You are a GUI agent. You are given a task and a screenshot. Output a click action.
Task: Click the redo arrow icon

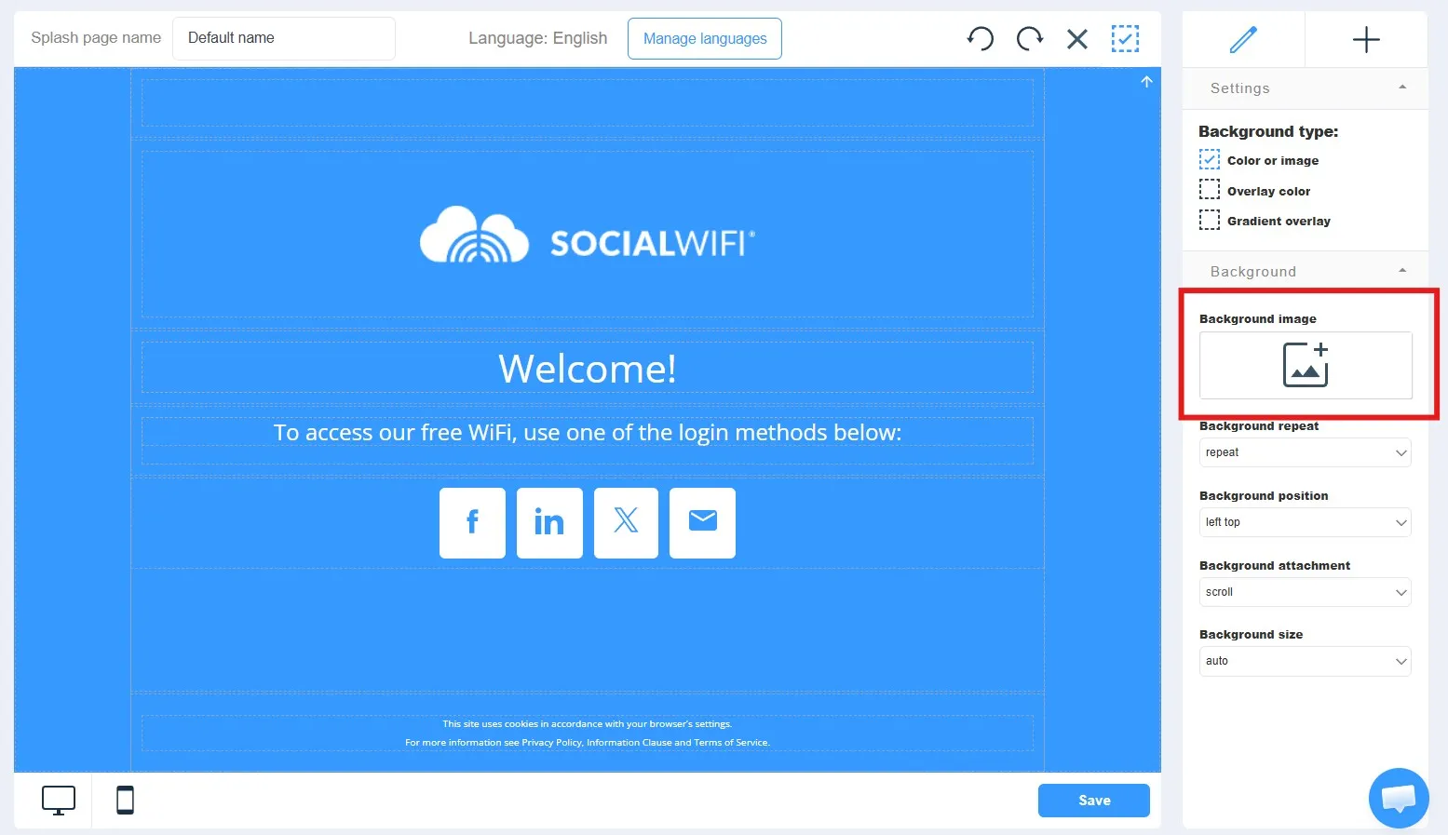click(1029, 38)
